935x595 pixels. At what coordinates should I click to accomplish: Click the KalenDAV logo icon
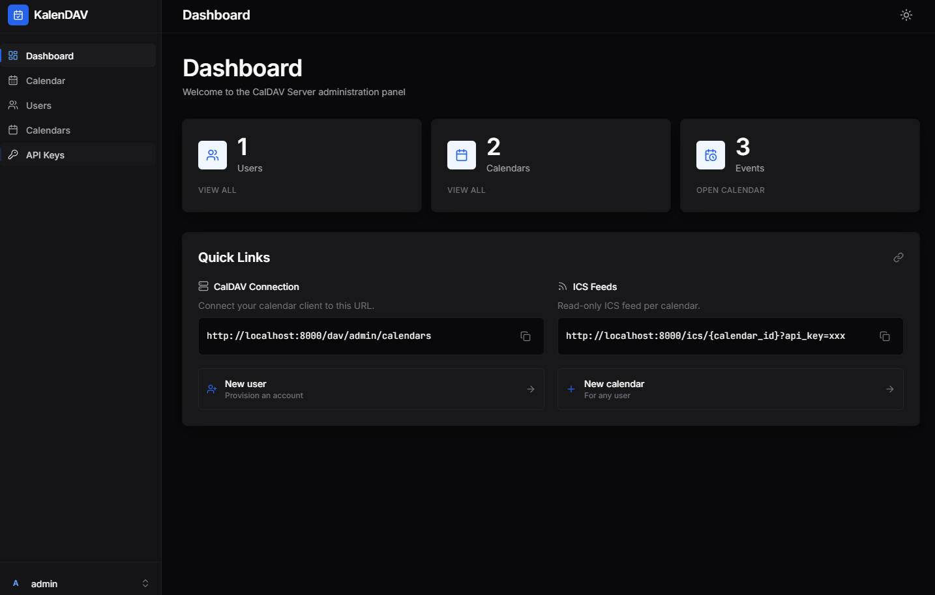[18, 15]
